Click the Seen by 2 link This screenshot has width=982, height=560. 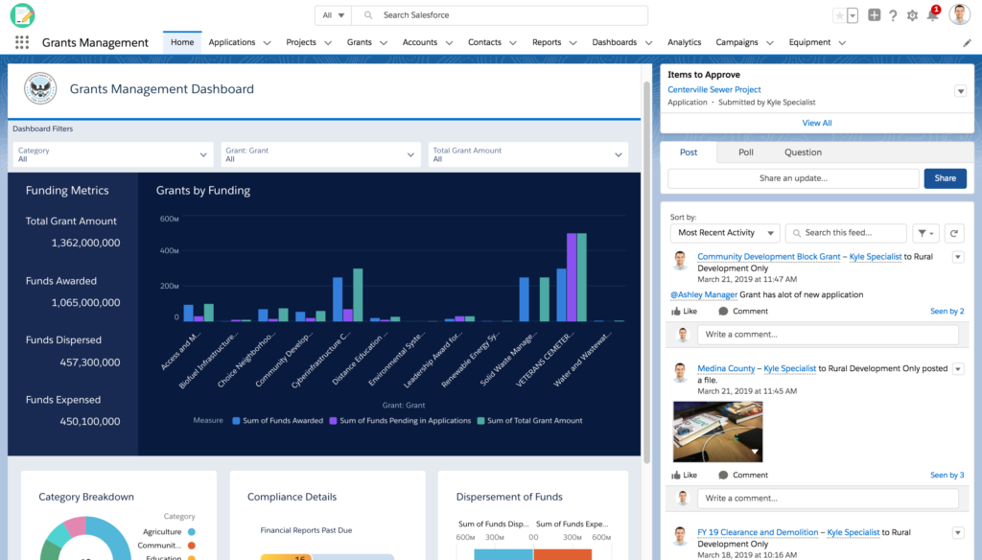(947, 312)
